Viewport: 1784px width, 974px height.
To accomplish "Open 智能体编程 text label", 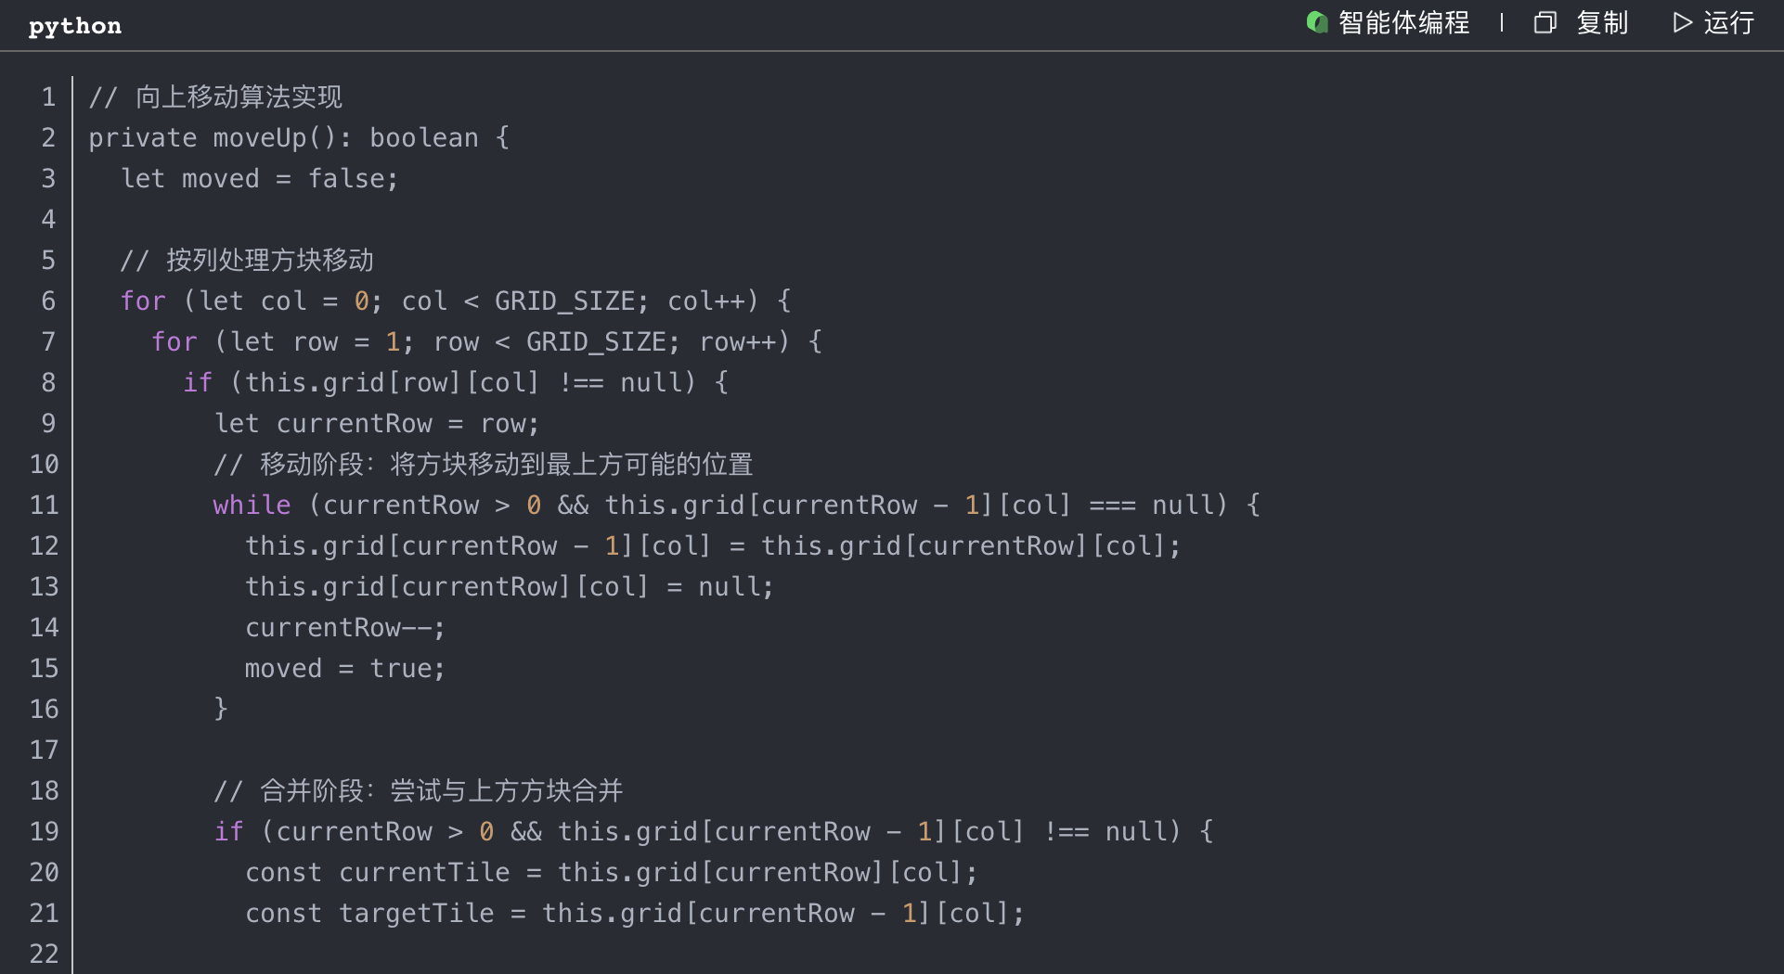I will 1403,22.
